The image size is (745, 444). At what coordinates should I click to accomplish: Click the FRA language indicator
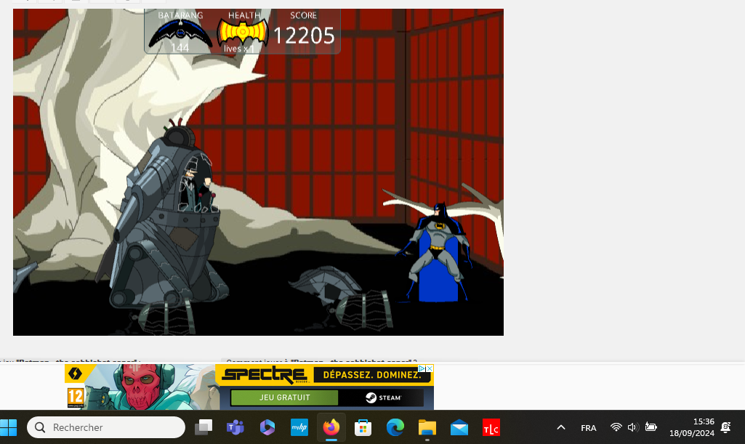(x=589, y=428)
